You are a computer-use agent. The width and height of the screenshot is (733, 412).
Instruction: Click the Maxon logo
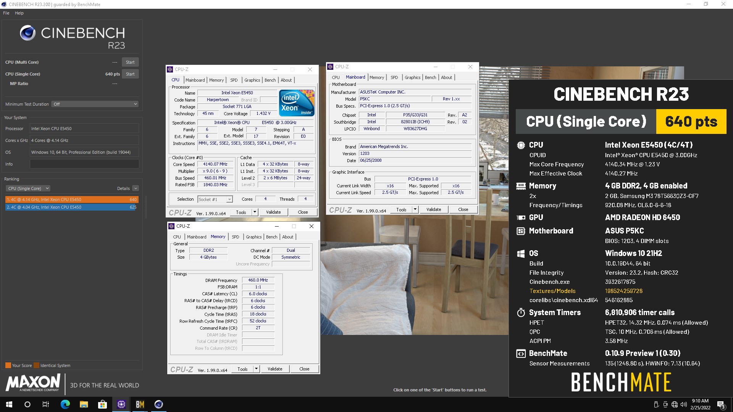(x=33, y=382)
